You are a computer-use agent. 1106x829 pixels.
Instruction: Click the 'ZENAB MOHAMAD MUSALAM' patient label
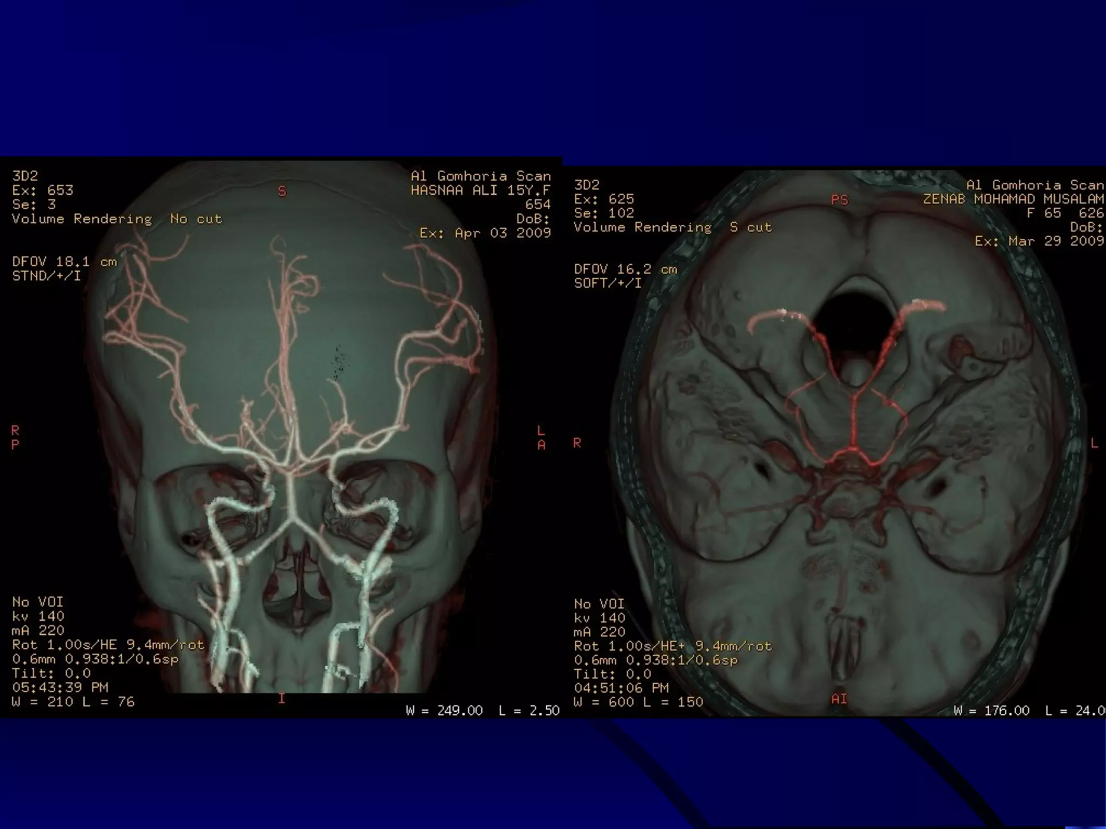coord(1013,199)
